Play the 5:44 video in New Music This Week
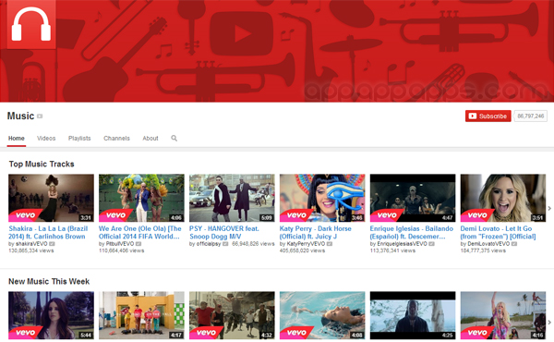The height and width of the screenshot is (342, 554). coord(51,315)
